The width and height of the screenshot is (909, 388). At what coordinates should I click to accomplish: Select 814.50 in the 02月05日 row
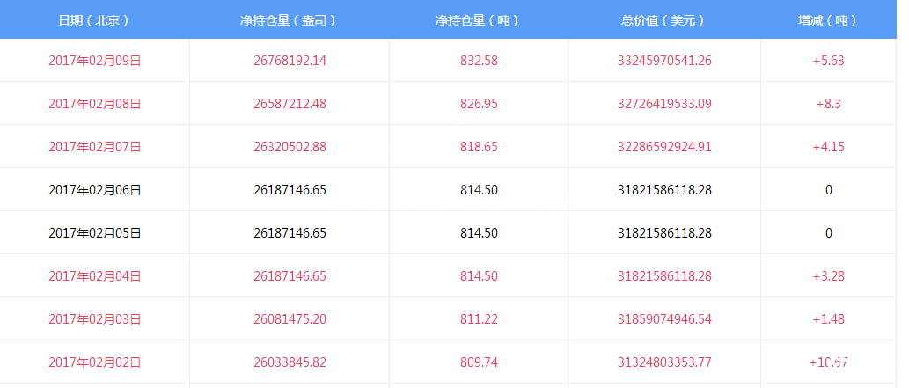[x=479, y=233]
